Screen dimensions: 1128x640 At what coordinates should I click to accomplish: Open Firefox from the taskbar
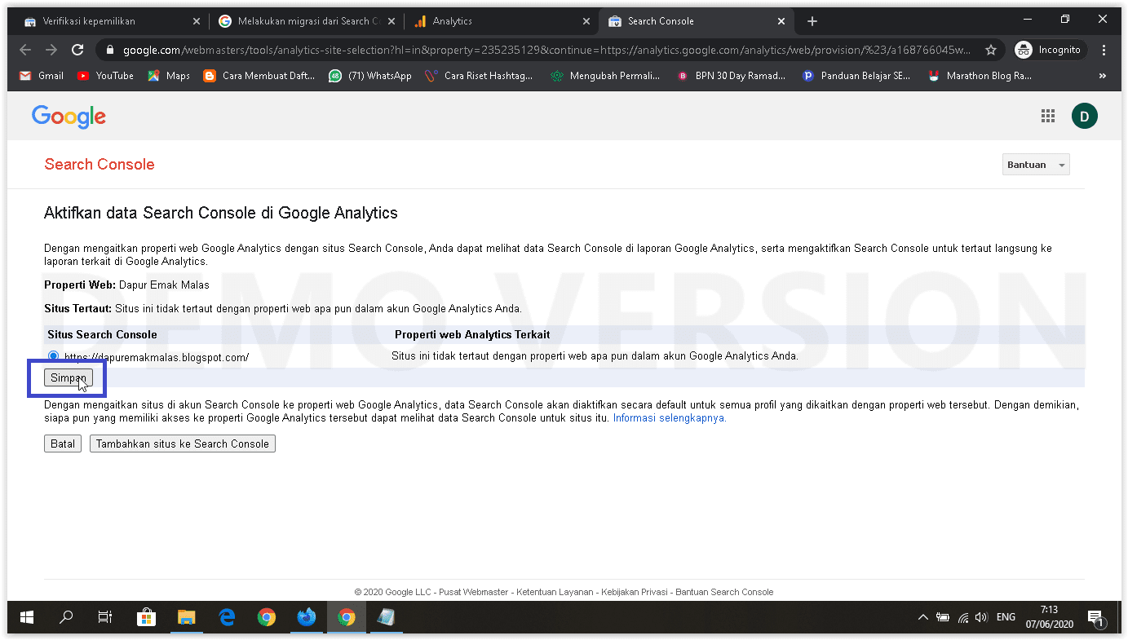307,617
